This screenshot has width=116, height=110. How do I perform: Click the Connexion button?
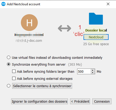[x=102, y=101]
